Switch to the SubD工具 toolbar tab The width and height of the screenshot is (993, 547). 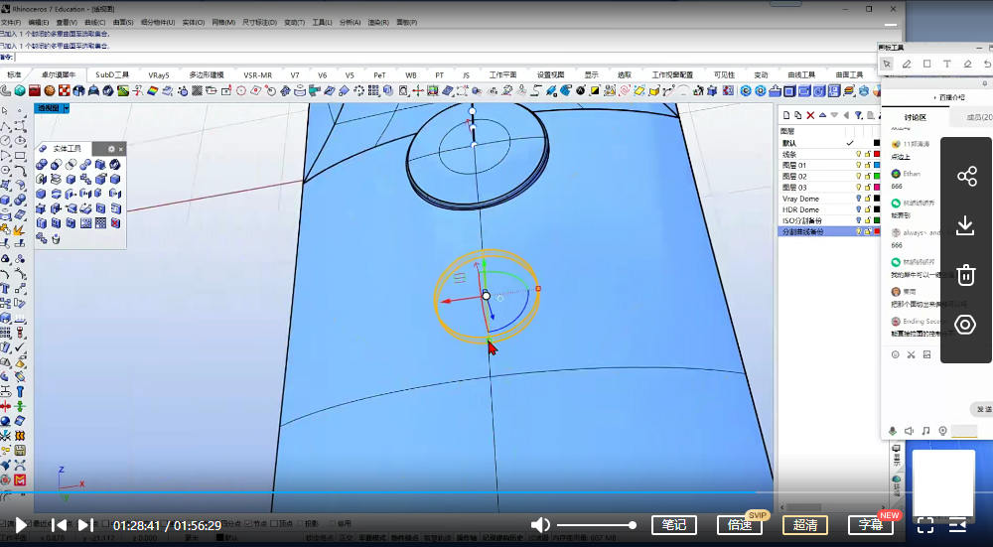pyautogui.click(x=111, y=74)
